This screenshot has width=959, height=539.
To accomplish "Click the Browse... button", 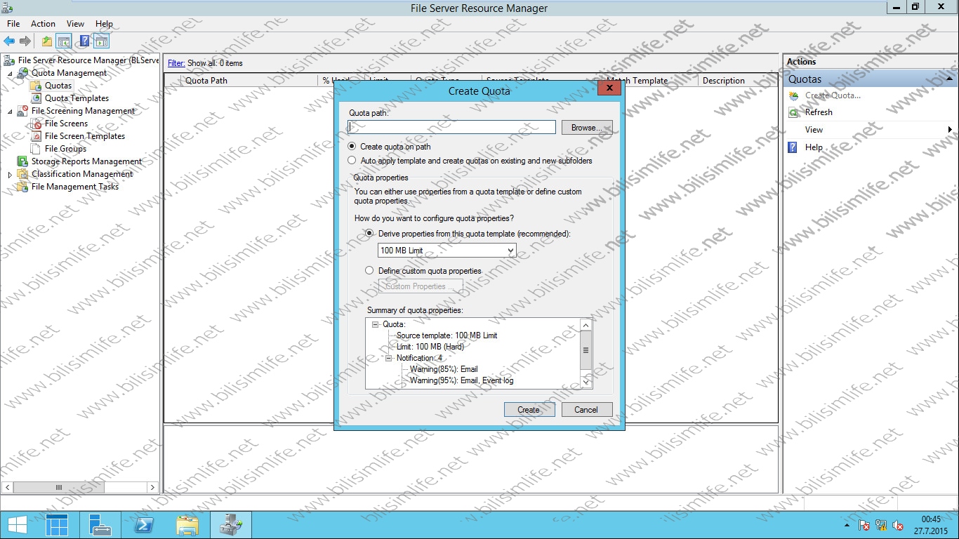I will click(587, 128).
